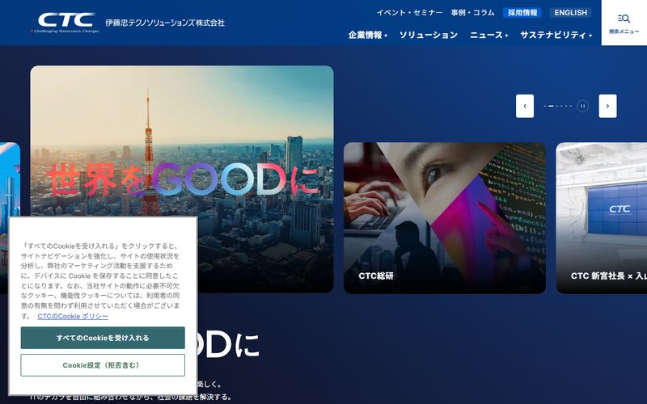This screenshot has width=647, height=404.
Task: Click the carousel progress indicator dashes
Action: 558,106
